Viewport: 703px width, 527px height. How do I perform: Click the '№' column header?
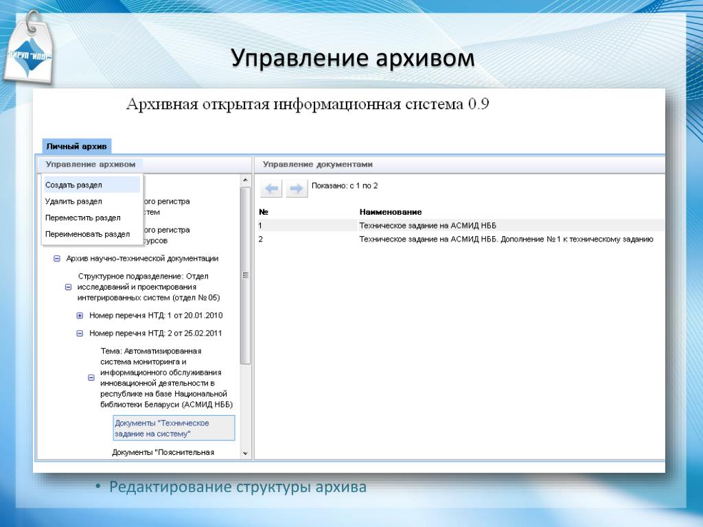264,212
